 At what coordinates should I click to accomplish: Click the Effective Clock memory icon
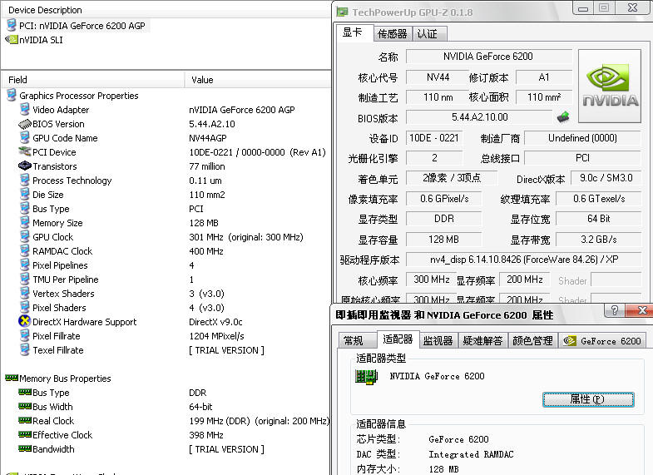point(25,434)
